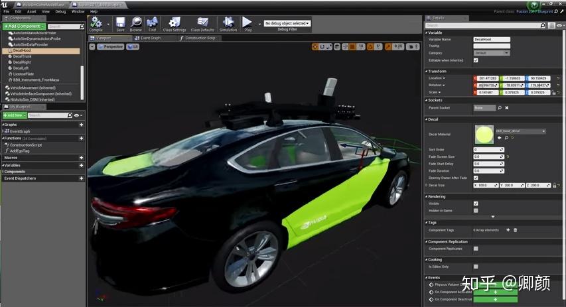Image resolution: width=566 pixels, height=307 pixels.
Task: Enable Component Replicates checkbox
Action: coord(476,249)
